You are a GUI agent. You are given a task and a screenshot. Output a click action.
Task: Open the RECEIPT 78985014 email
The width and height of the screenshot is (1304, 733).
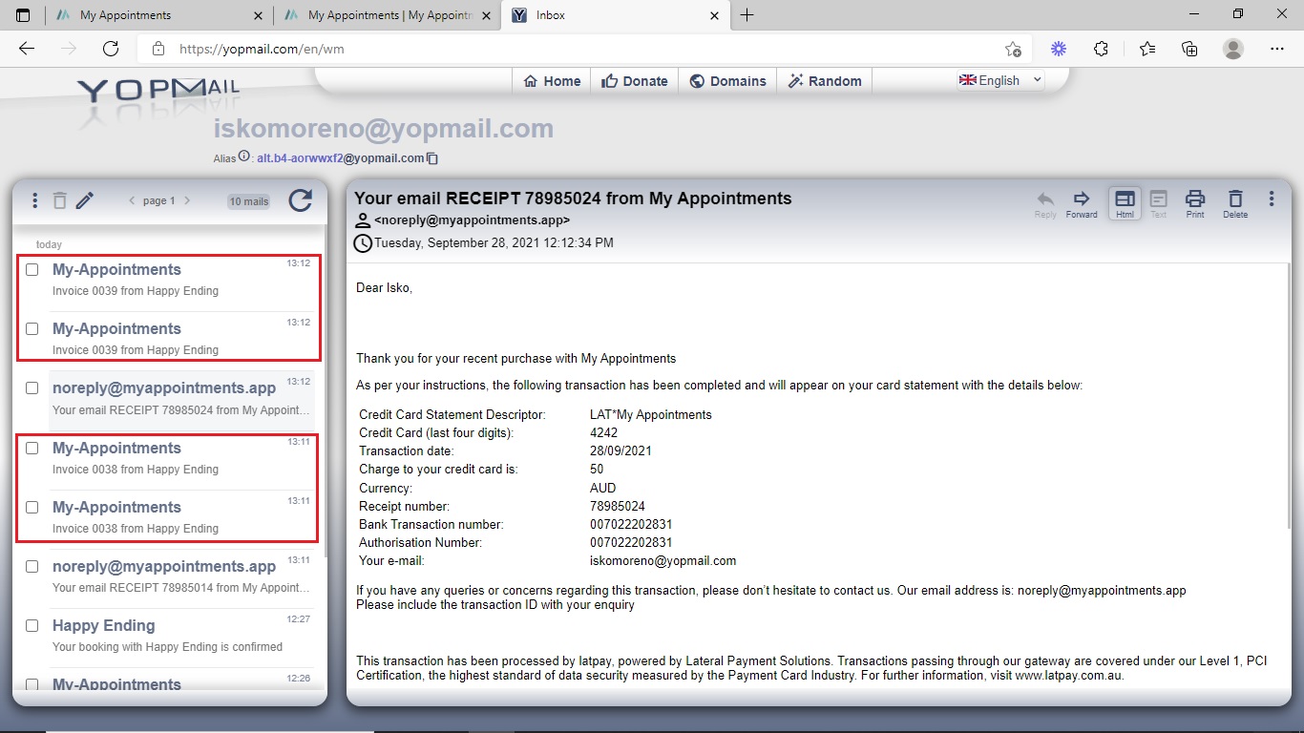[x=179, y=576]
